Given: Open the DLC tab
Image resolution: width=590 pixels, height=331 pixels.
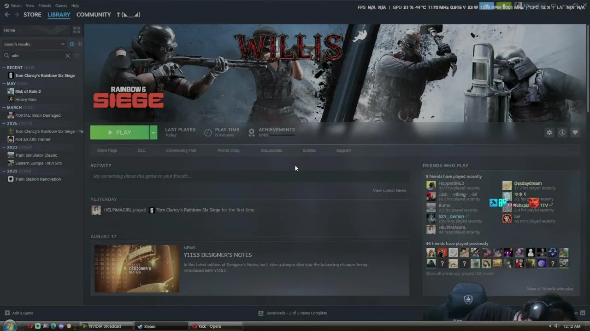Looking at the screenshot, I should (142, 150).
